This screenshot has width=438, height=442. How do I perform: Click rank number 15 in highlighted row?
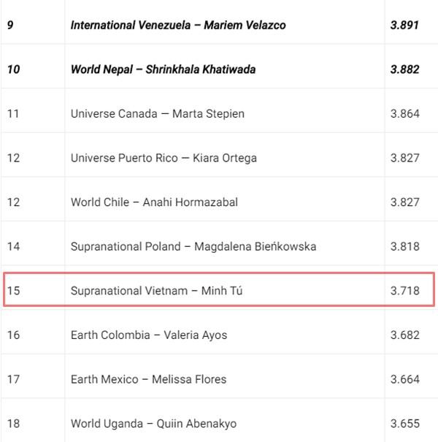tap(13, 291)
